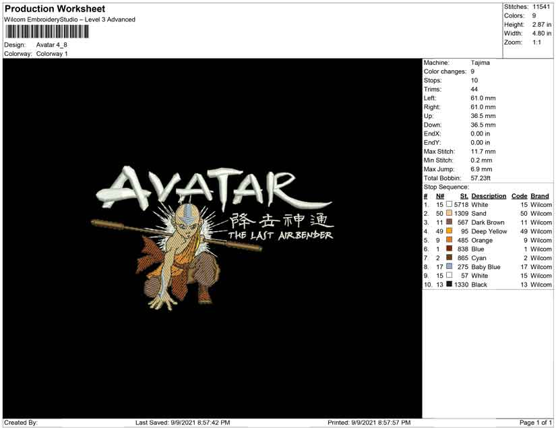
Task: Click the Stitches value 11541
Action: click(x=541, y=7)
